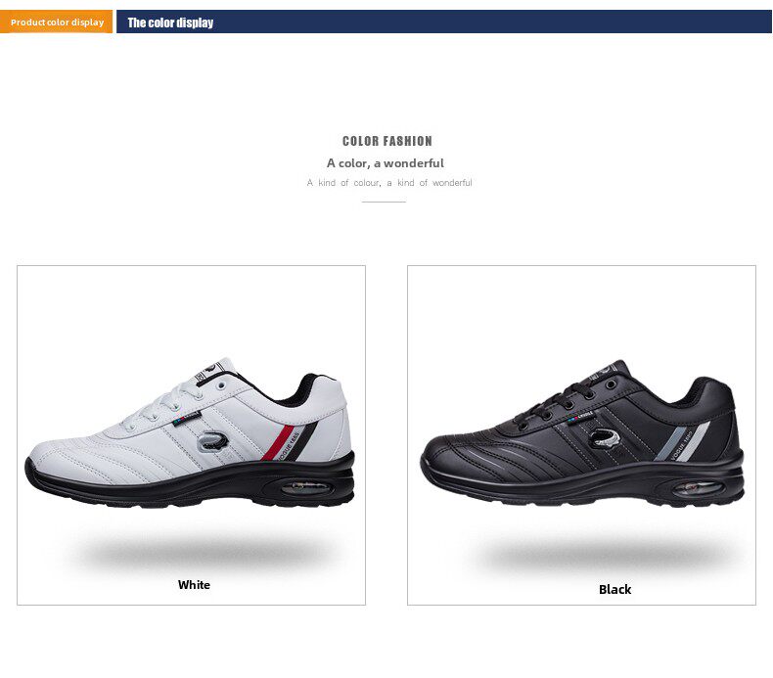Click the orange Product color display tag
The image size is (773, 678).
point(56,22)
